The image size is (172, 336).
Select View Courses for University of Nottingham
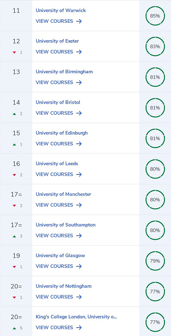coord(59,297)
